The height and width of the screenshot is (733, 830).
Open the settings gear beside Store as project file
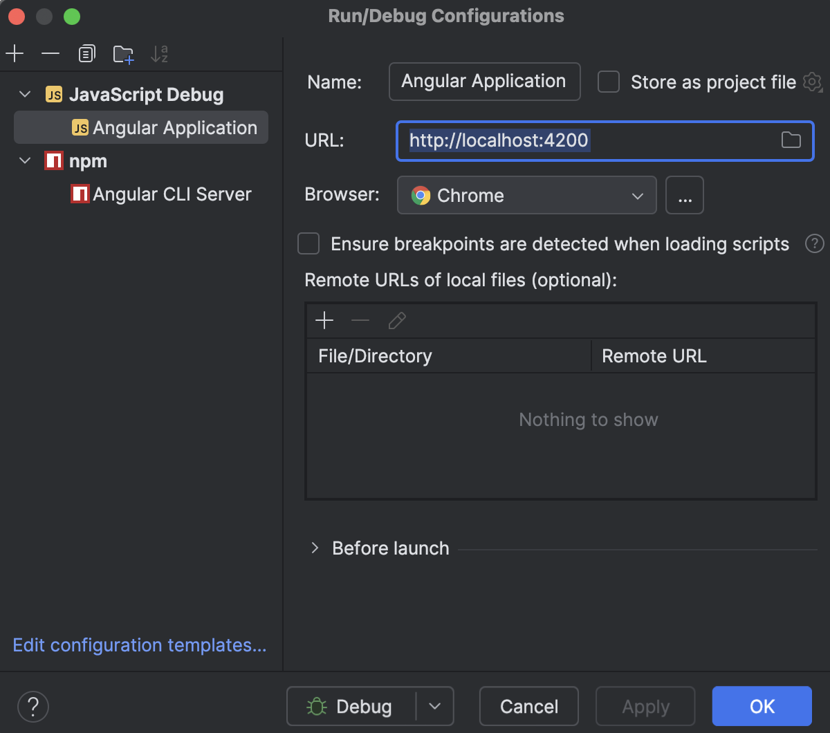point(812,82)
